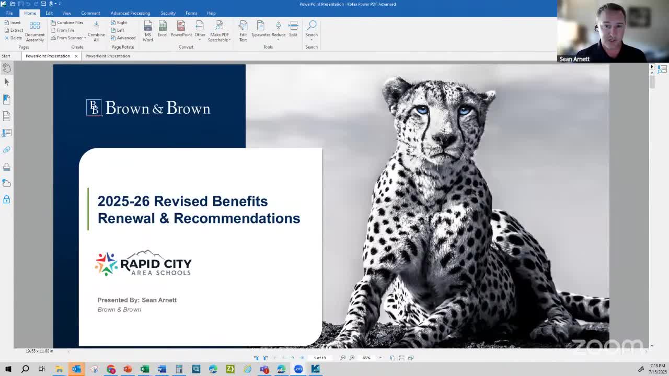This screenshot has height=376, width=669.
Task: Click the Split tool icon
Action: point(293,29)
